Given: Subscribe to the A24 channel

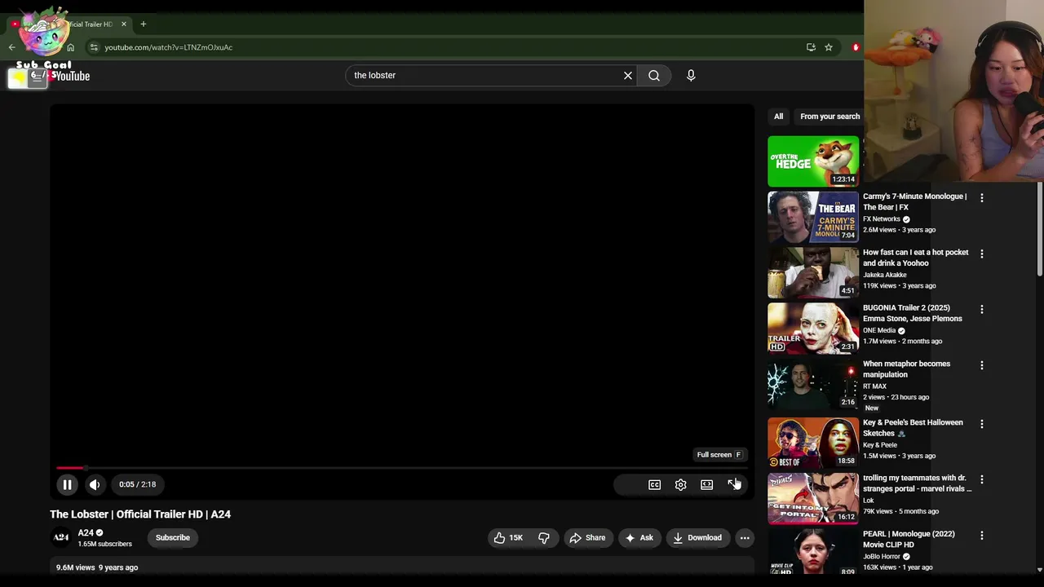Looking at the screenshot, I should 173,537.
